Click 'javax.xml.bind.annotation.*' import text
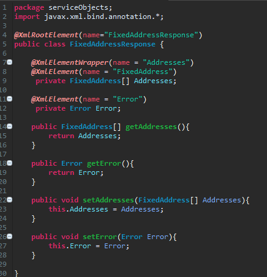Screen dimensions: 267x277 click(102, 17)
